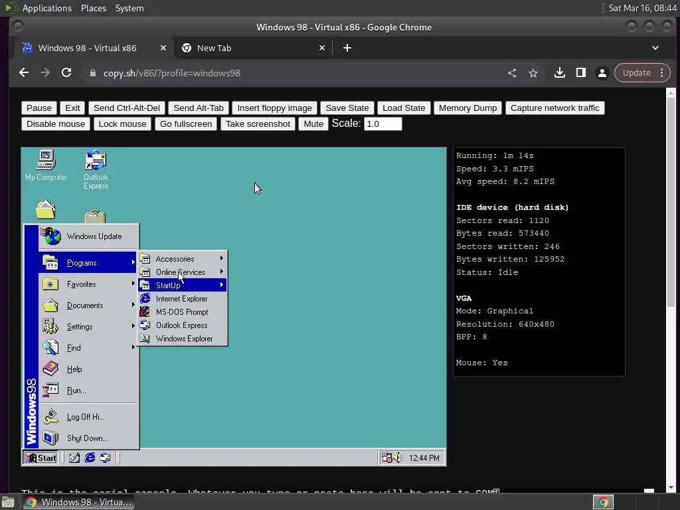Viewport: 680px width, 510px height.
Task: Open the System menu
Action: (x=129, y=8)
